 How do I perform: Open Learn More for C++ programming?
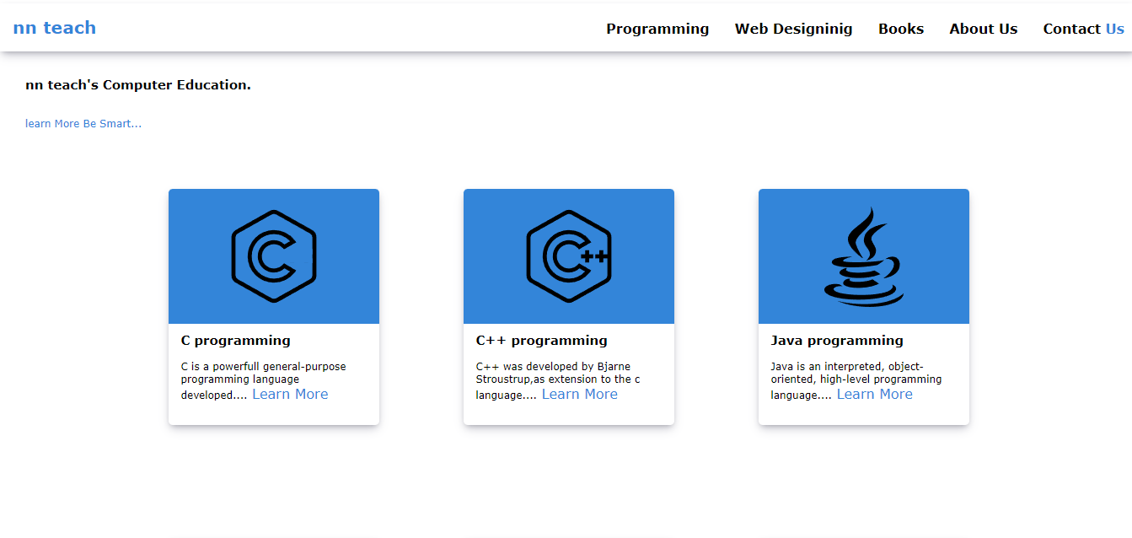point(579,395)
